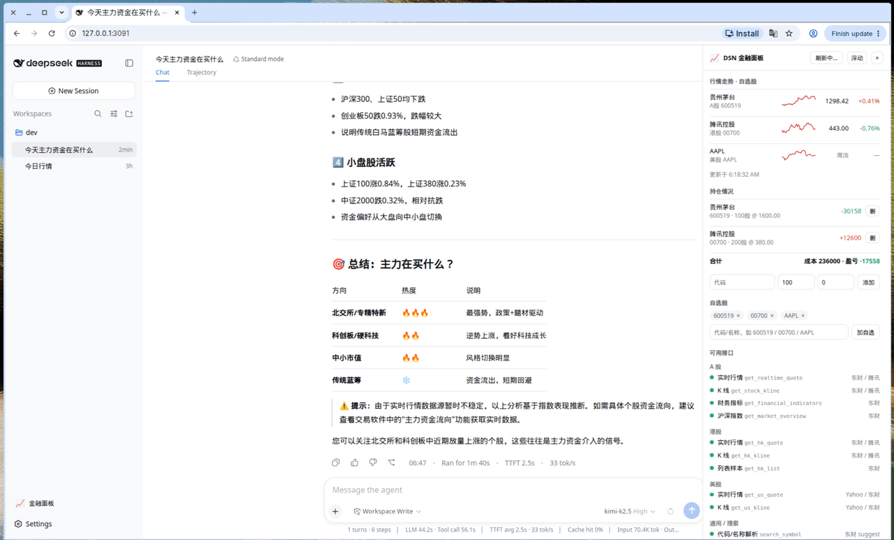This screenshot has width=894, height=540.
Task: Open the 今日行情 session
Action: (x=74, y=166)
